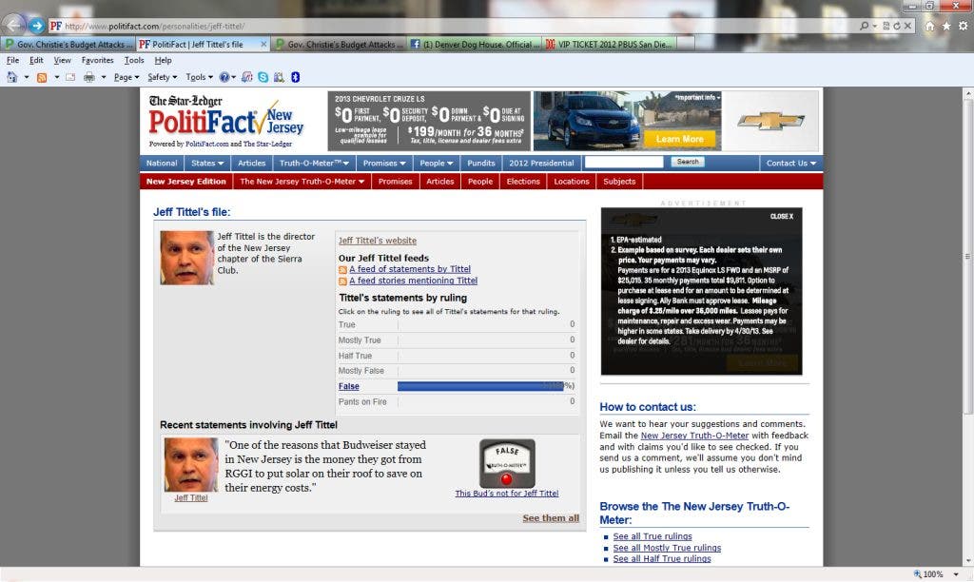Click the zoom level magnifier in status bar

tap(918, 574)
